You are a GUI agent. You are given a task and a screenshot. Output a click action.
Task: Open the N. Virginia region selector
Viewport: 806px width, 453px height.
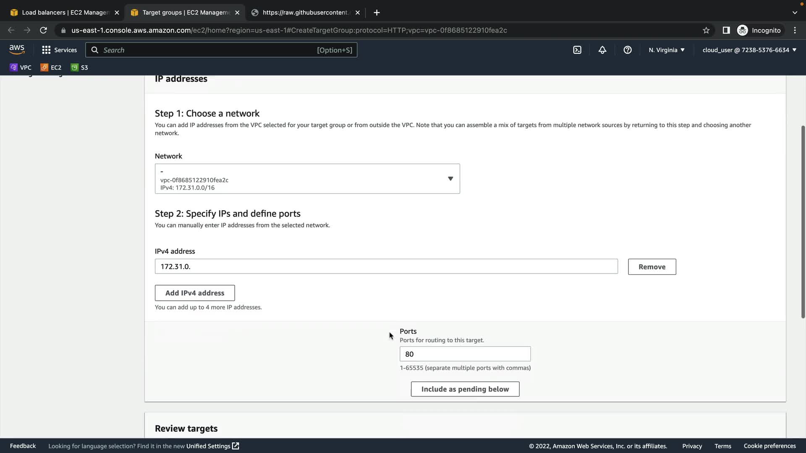click(666, 50)
